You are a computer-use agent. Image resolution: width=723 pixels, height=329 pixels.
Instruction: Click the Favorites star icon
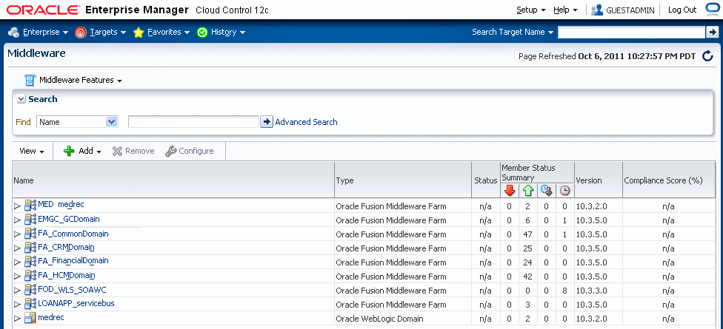[139, 33]
